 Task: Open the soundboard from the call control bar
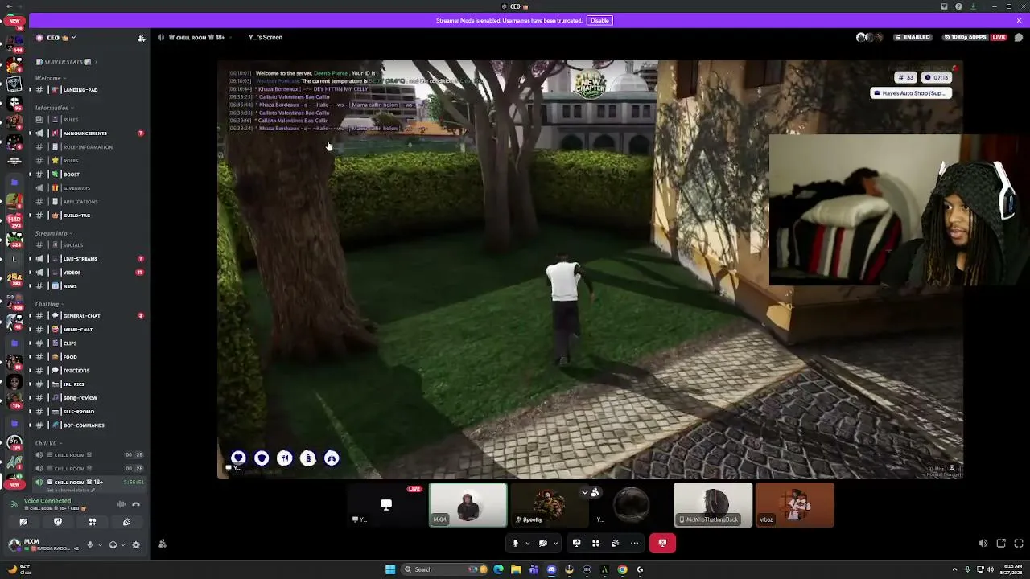tap(616, 544)
